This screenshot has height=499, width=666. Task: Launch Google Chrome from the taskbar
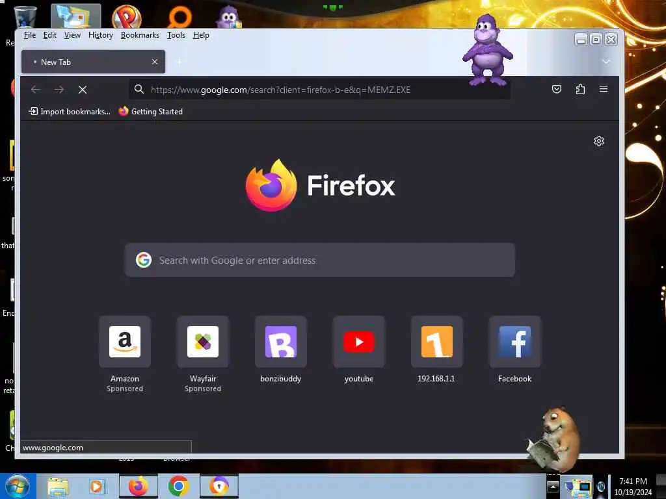[179, 486]
